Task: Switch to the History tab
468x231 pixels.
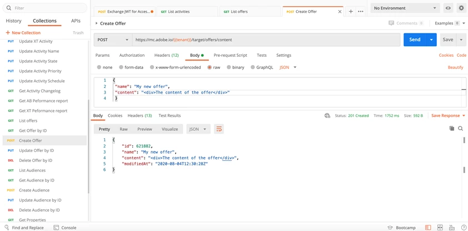Action: point(13,21)
